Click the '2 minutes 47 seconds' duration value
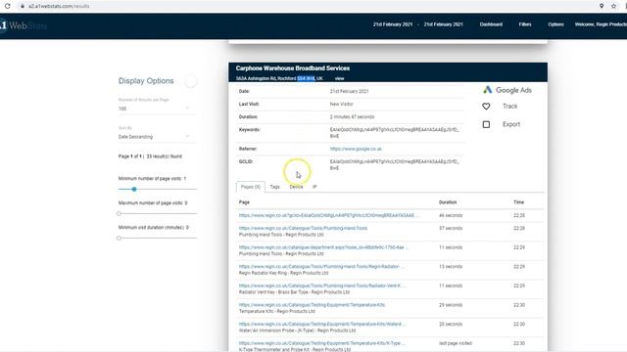627x352 pixels. (352, 117)
